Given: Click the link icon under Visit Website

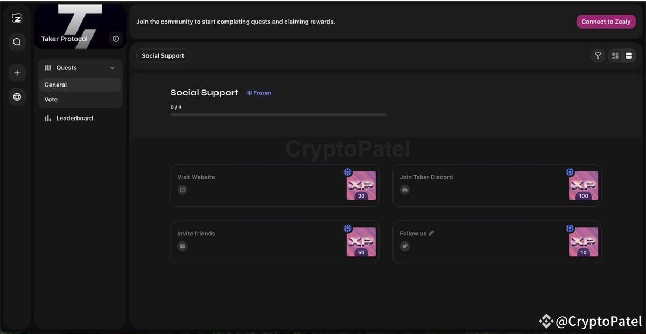Looking at the screenshot, I should (182, 190).
